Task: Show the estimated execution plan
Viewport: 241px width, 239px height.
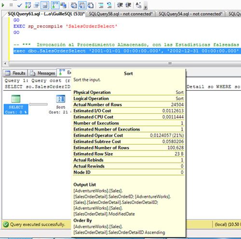Action: click(28, 5)
